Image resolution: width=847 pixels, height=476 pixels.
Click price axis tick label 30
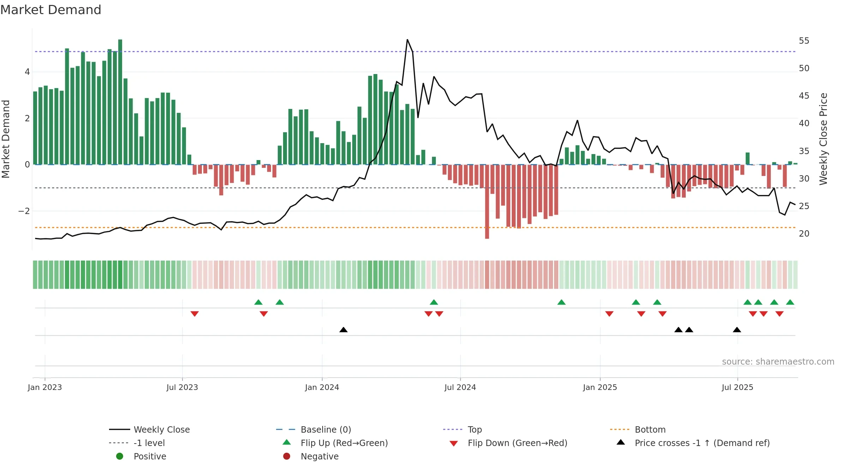[x=804, y=179]
